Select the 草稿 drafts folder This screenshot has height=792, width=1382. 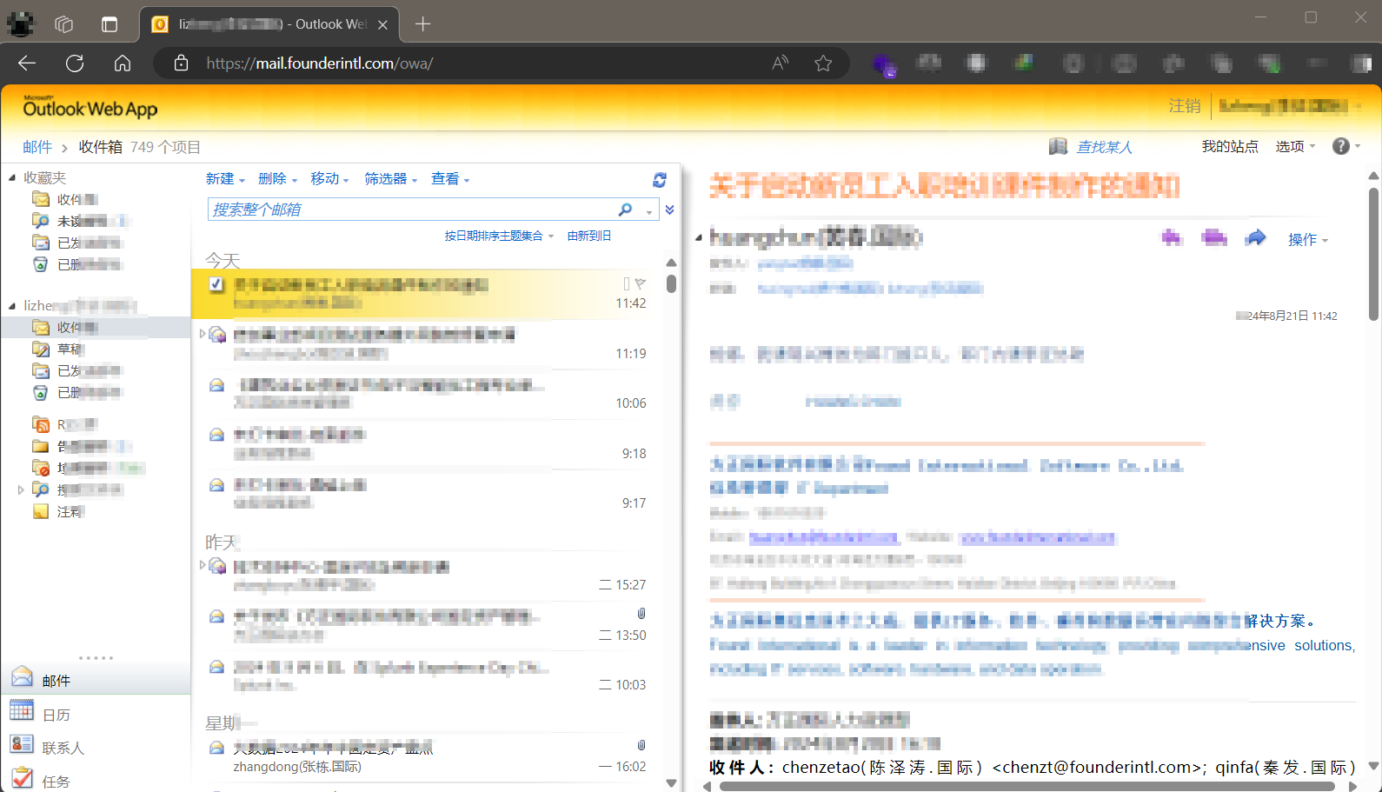[x=70, y=349]
